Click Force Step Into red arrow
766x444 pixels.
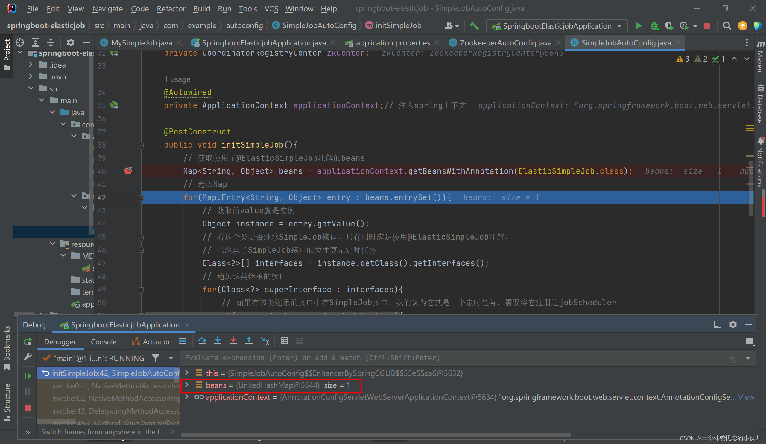[233, 341]
